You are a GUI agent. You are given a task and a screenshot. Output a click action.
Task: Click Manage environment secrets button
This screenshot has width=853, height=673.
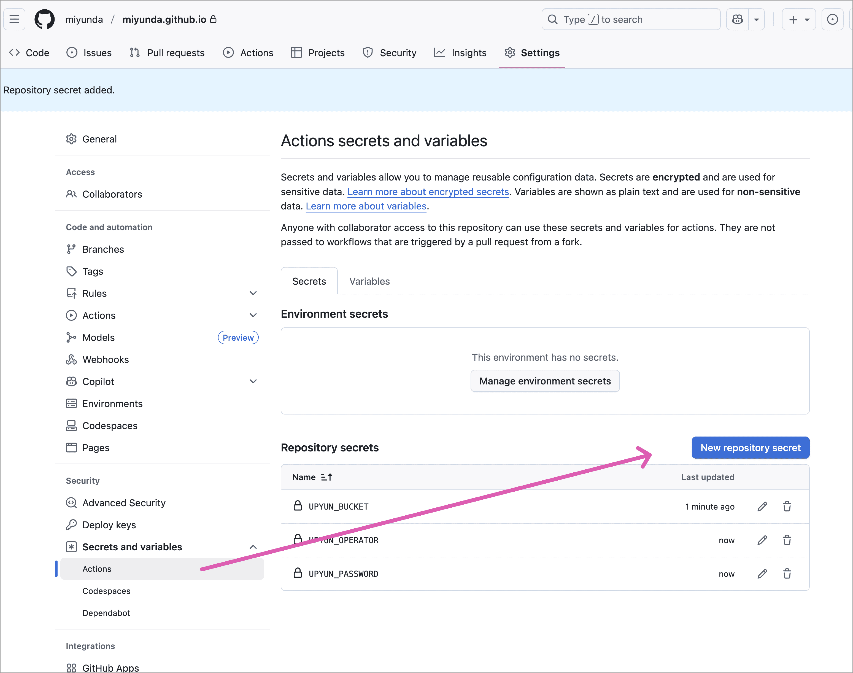click(545, 381)
